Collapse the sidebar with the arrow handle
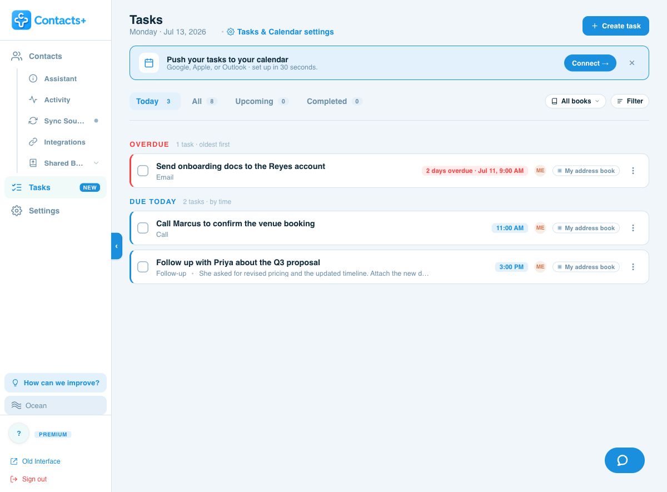The image size is (667, 492). [x=117, y=246]
